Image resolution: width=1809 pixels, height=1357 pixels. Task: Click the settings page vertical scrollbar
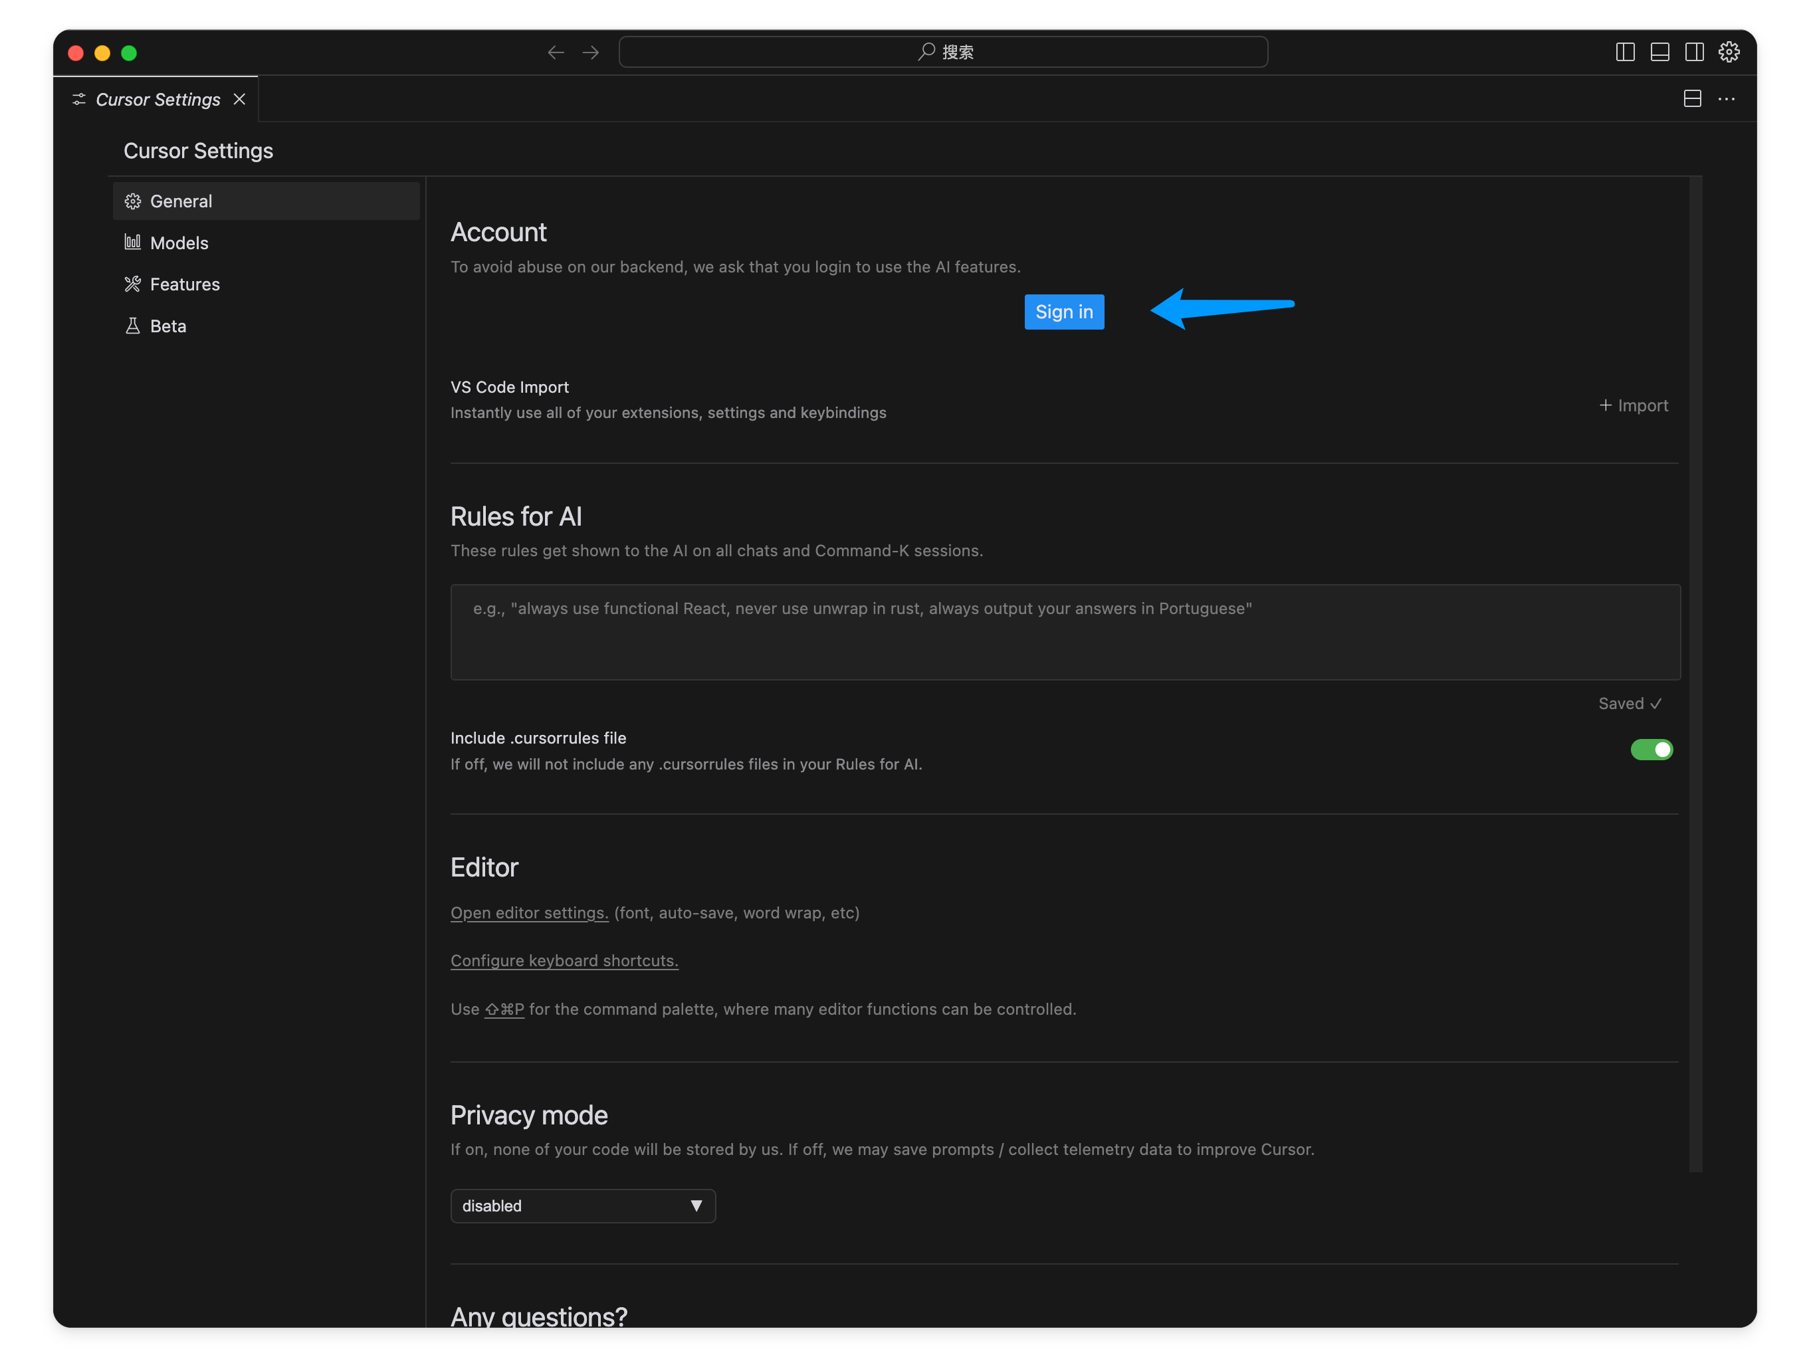1695,675
